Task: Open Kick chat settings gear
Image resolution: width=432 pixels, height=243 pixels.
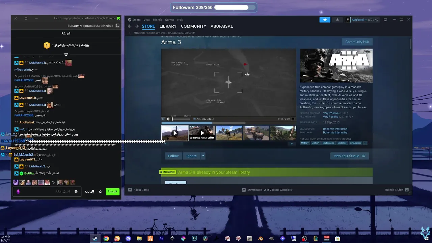Action: click(x=100, y=192)
